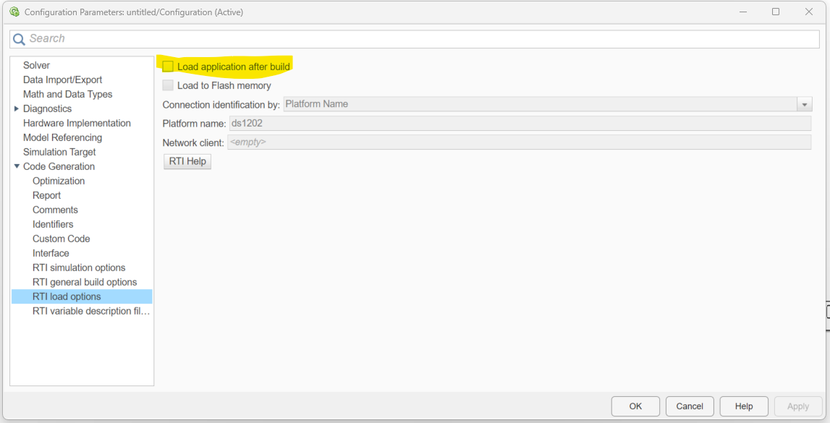Select Solver in the category tree
Viewport: 830px width, 423px height.
click(x=36, y=65)
